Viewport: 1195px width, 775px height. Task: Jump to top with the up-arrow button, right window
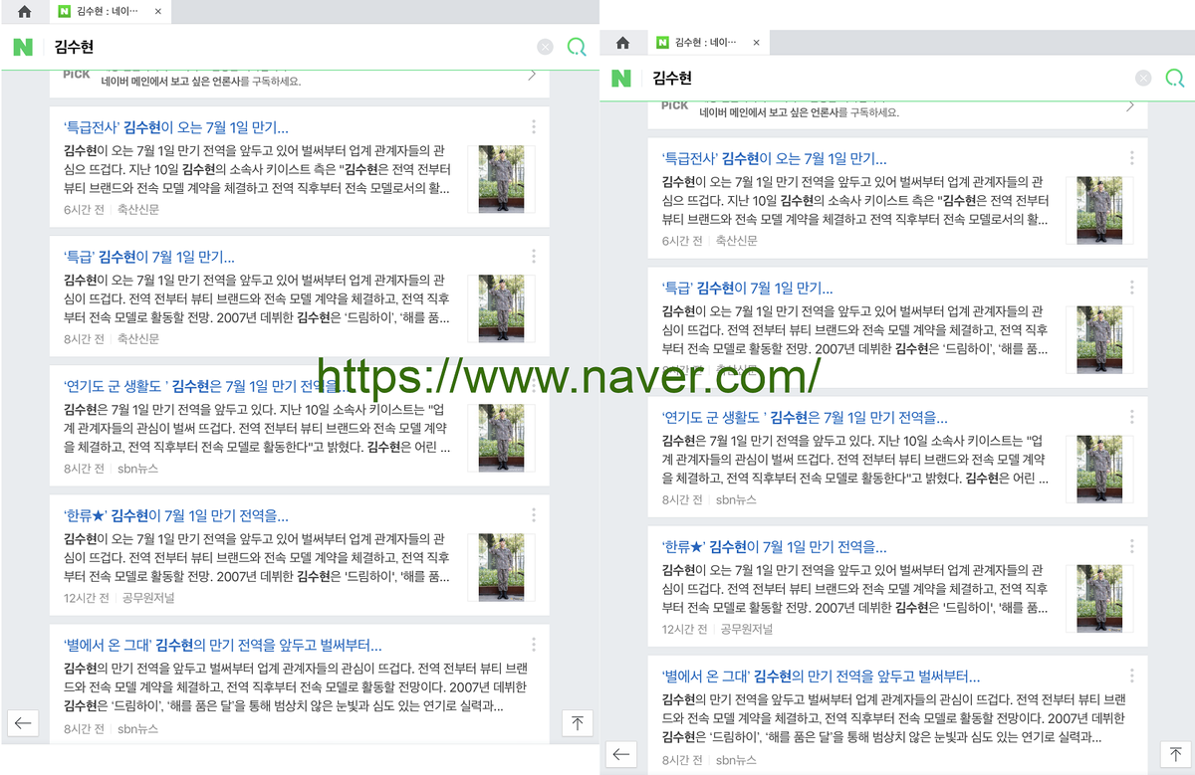point(1175,754)
